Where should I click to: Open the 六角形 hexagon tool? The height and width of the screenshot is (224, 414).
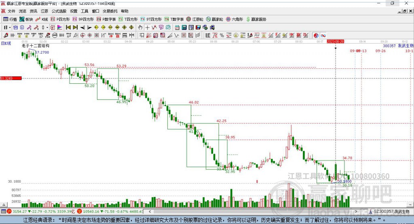tap(234, 19)
